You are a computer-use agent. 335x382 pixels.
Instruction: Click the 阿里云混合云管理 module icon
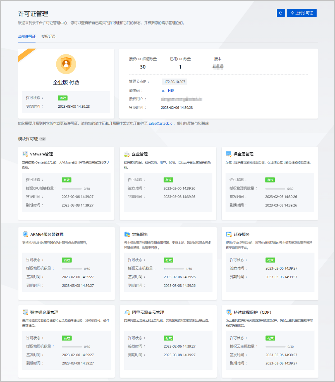[127, 312]
